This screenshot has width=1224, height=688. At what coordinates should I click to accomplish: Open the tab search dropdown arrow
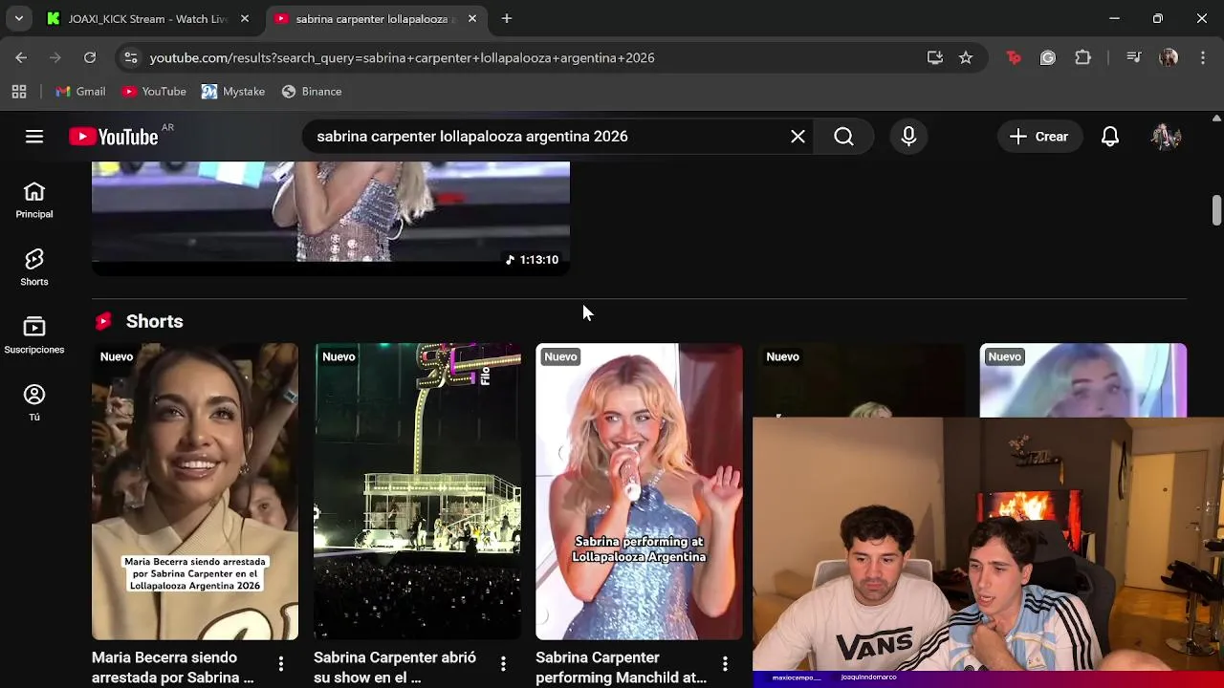point(18,19)
